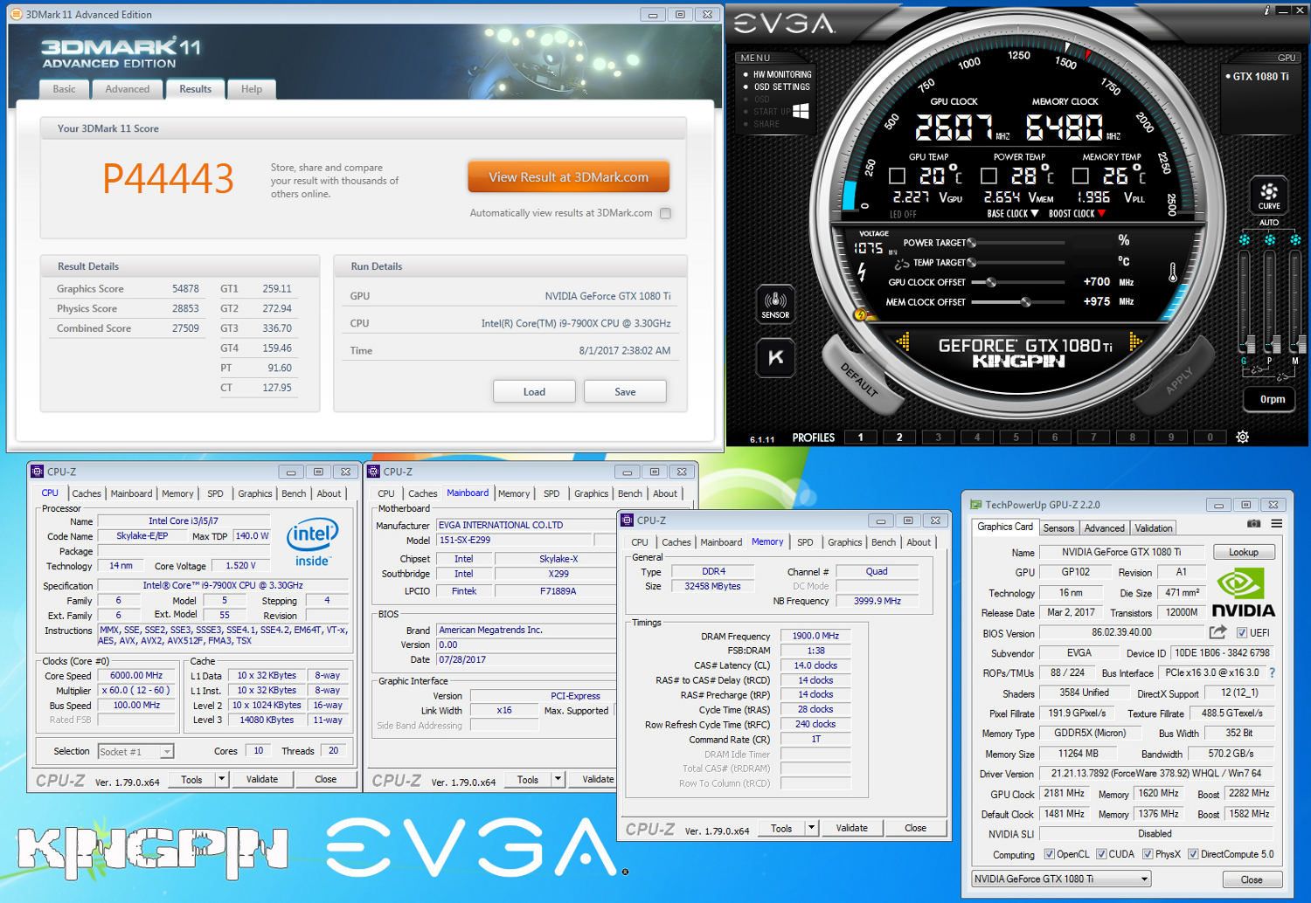Viewport: 1311px width, 903px height.
Task: Click the GPU-Z screenshot camera icon
Action: [1253, 523]
